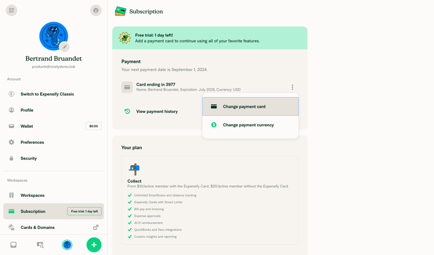Viewport: 434px width, 255px height.
Task: Click the payment card icon next to 3977
Action: coord(127,87)
